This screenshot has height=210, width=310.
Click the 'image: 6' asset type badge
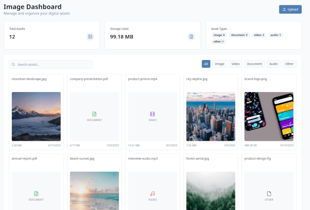pyautogui.click(x=219, y=35)
